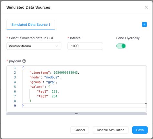This screenshot has width=153, height=139.
Task: Click the tag2 value 234 in editor
Action: (55, 96)
